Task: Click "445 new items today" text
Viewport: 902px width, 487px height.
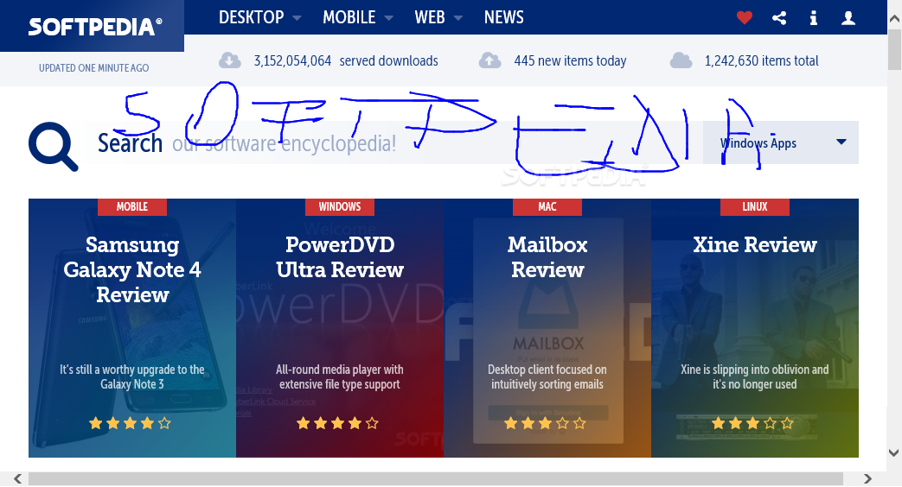Action: 570,60
